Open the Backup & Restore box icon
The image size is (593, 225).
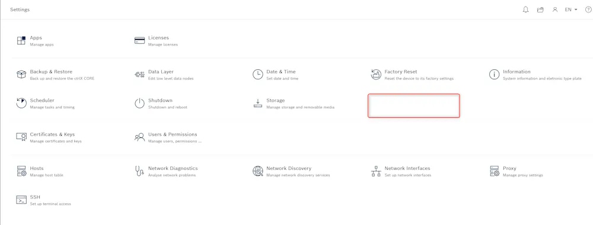[x=21, y=75]
